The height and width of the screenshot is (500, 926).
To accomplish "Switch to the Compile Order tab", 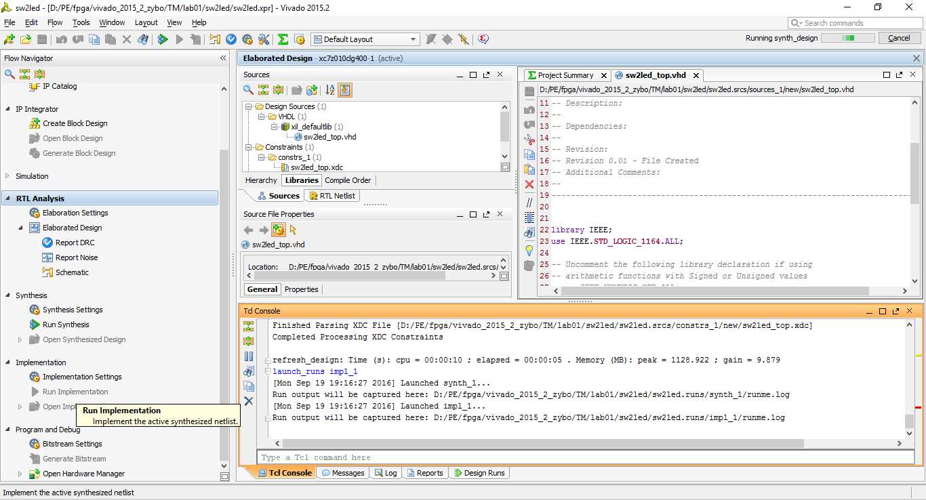I will point(348,180).
